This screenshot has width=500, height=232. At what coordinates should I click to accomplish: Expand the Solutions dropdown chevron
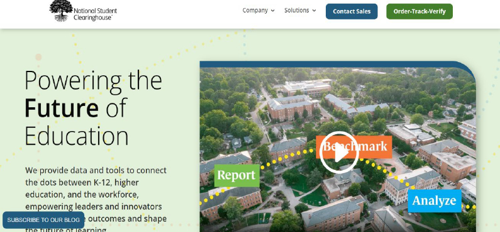314,11
